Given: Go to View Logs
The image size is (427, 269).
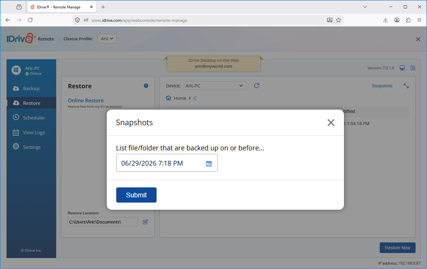Looking at the screenshot, I should coord(31,132).
